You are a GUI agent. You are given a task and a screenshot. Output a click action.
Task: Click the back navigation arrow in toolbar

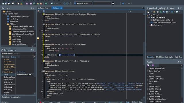pos(123,3)
